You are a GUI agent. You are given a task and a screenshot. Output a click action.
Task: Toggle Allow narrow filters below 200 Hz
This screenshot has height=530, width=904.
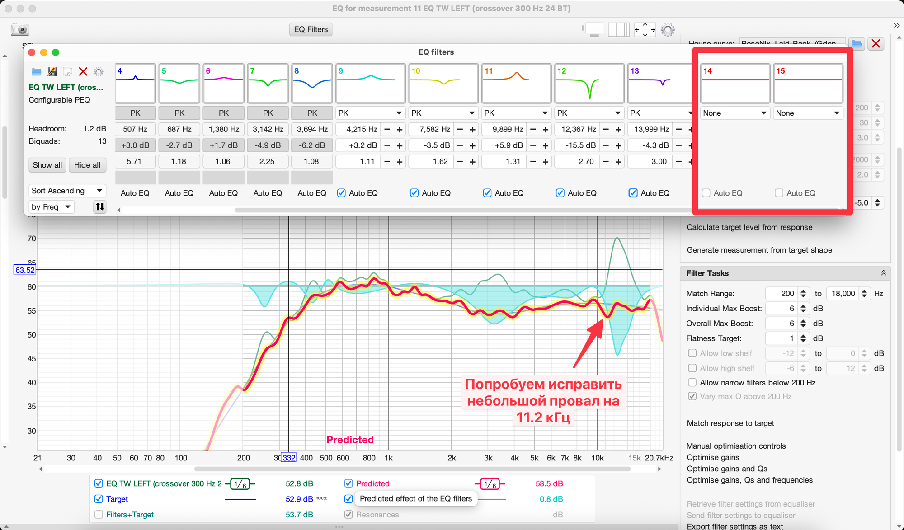tap(692, 383)
